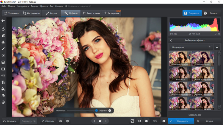
Task: Open the folder icon in bottom bar
Action: [x=100, y=121]
